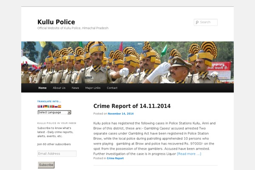Click the 'Translate Into...' heading
The image size is (255, 170).
coord(49,101)
